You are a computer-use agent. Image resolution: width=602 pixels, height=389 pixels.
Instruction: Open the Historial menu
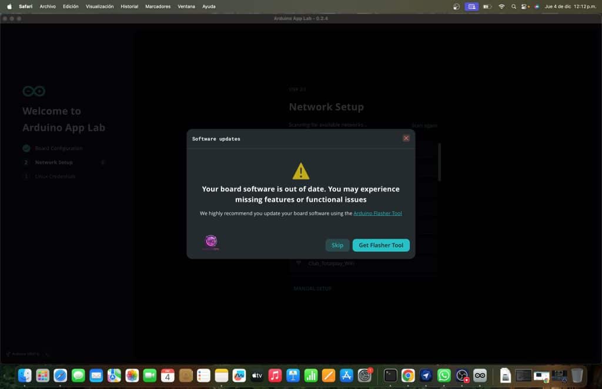point(129,6)
